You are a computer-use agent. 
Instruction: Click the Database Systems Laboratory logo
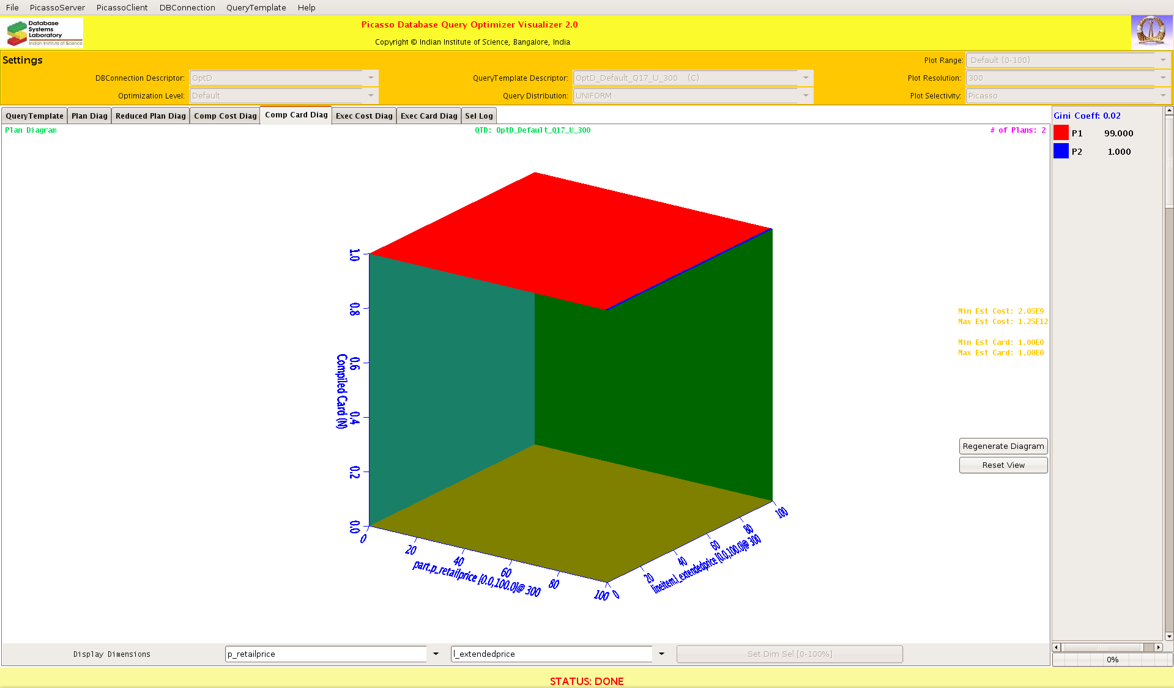click(x=43, y=32)
